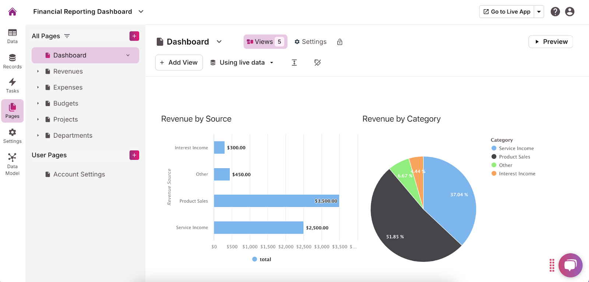
Task: Open the Data section in sidebar
Action: [13, 36]
